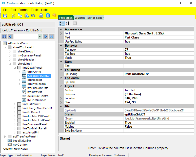Click the EpiBinding value PartClassBAQDV

pos(137,74)
